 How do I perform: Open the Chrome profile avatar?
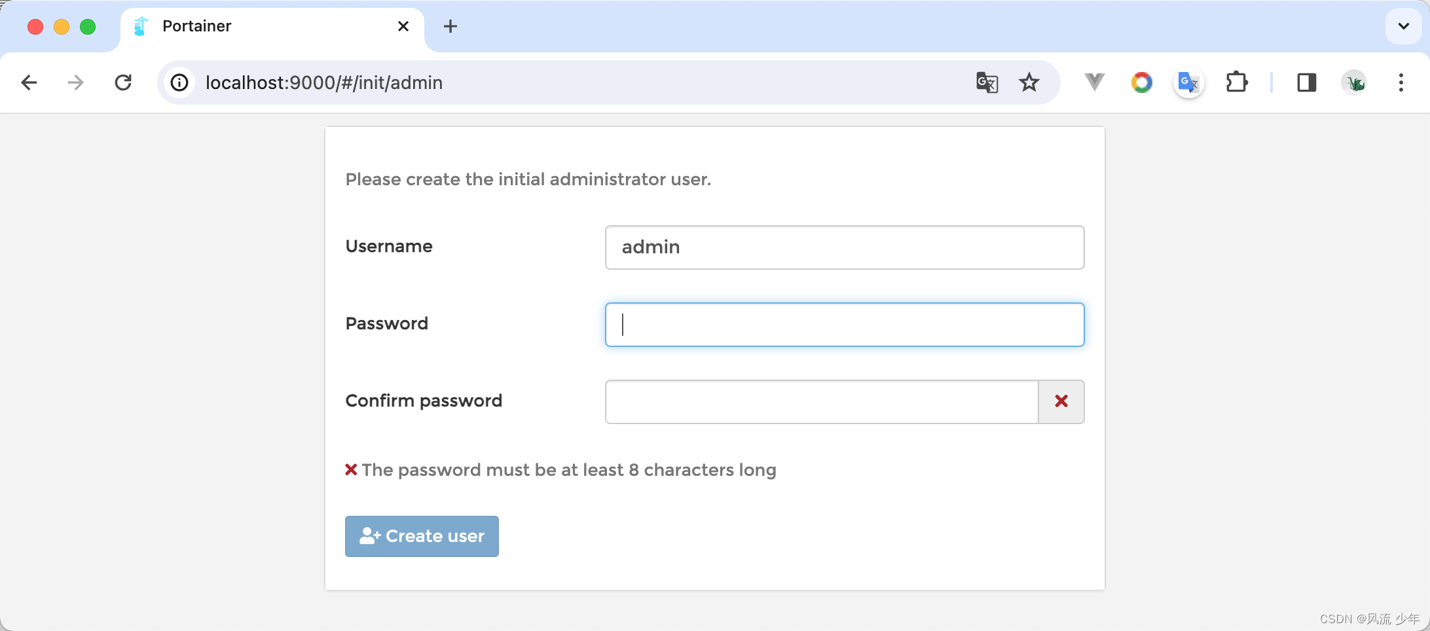pos(1354,82)
